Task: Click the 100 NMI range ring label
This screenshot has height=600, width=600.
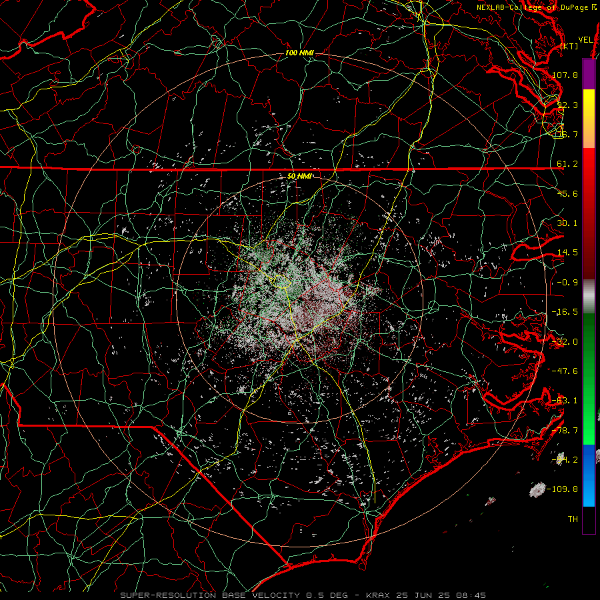Action: [x=299, y=53]
